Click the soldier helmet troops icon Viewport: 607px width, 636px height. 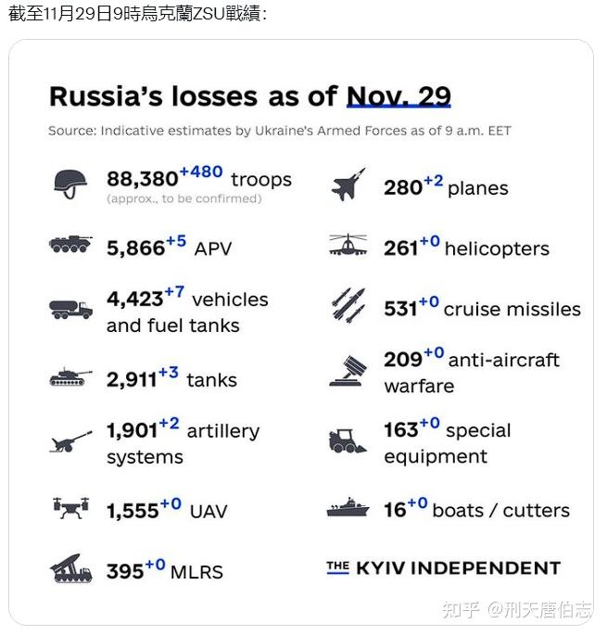click(x=70, y=184)
